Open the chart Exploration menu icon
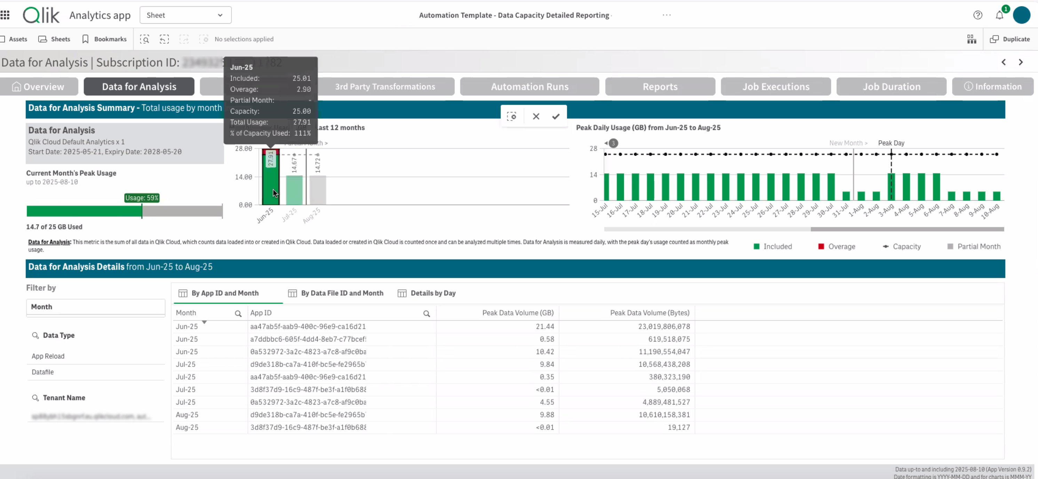 (971, 39)
